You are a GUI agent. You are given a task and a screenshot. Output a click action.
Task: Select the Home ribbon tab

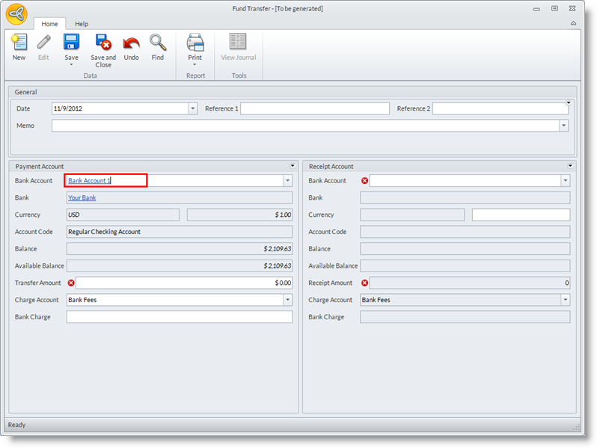49,24
